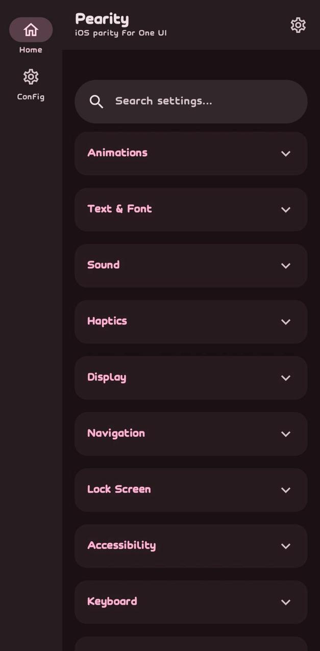The width and height of the screenshot is (320, 651).
Task: Expand the Keyboard section chevron
Action: 286,602
